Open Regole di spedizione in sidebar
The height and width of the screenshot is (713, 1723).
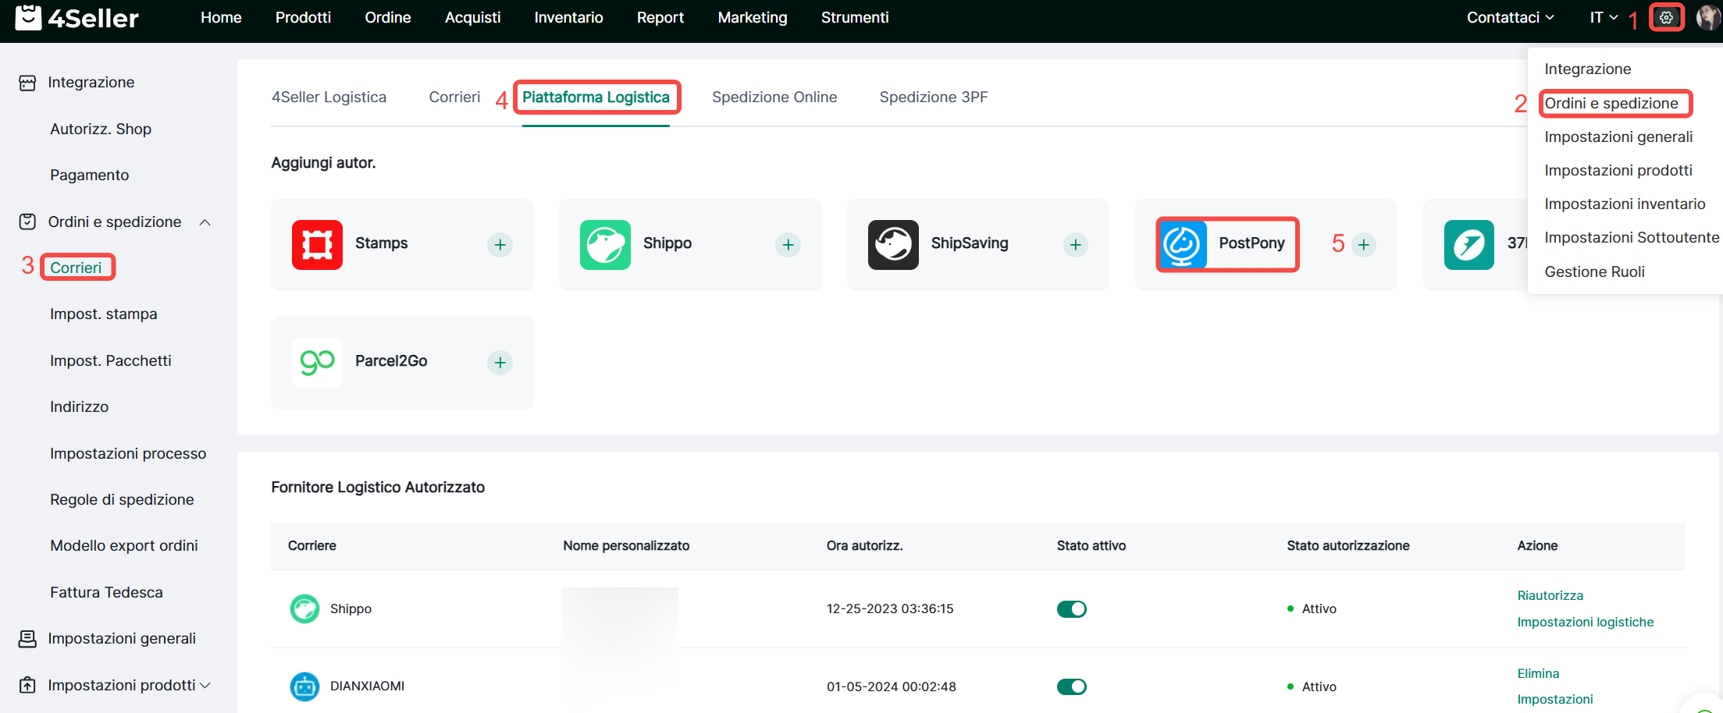[x=122, y=500]
